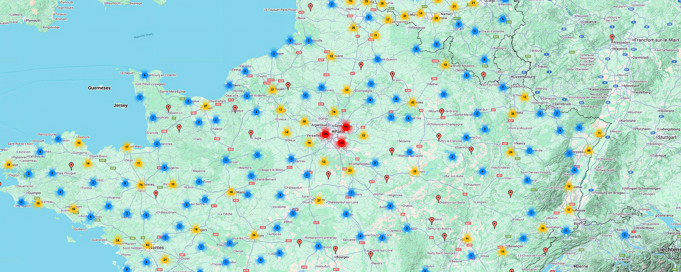Zoom into the 34 cluster at Metz
Image resolution: width=681 pixels, height=272 pixels.
coord(512,114)
